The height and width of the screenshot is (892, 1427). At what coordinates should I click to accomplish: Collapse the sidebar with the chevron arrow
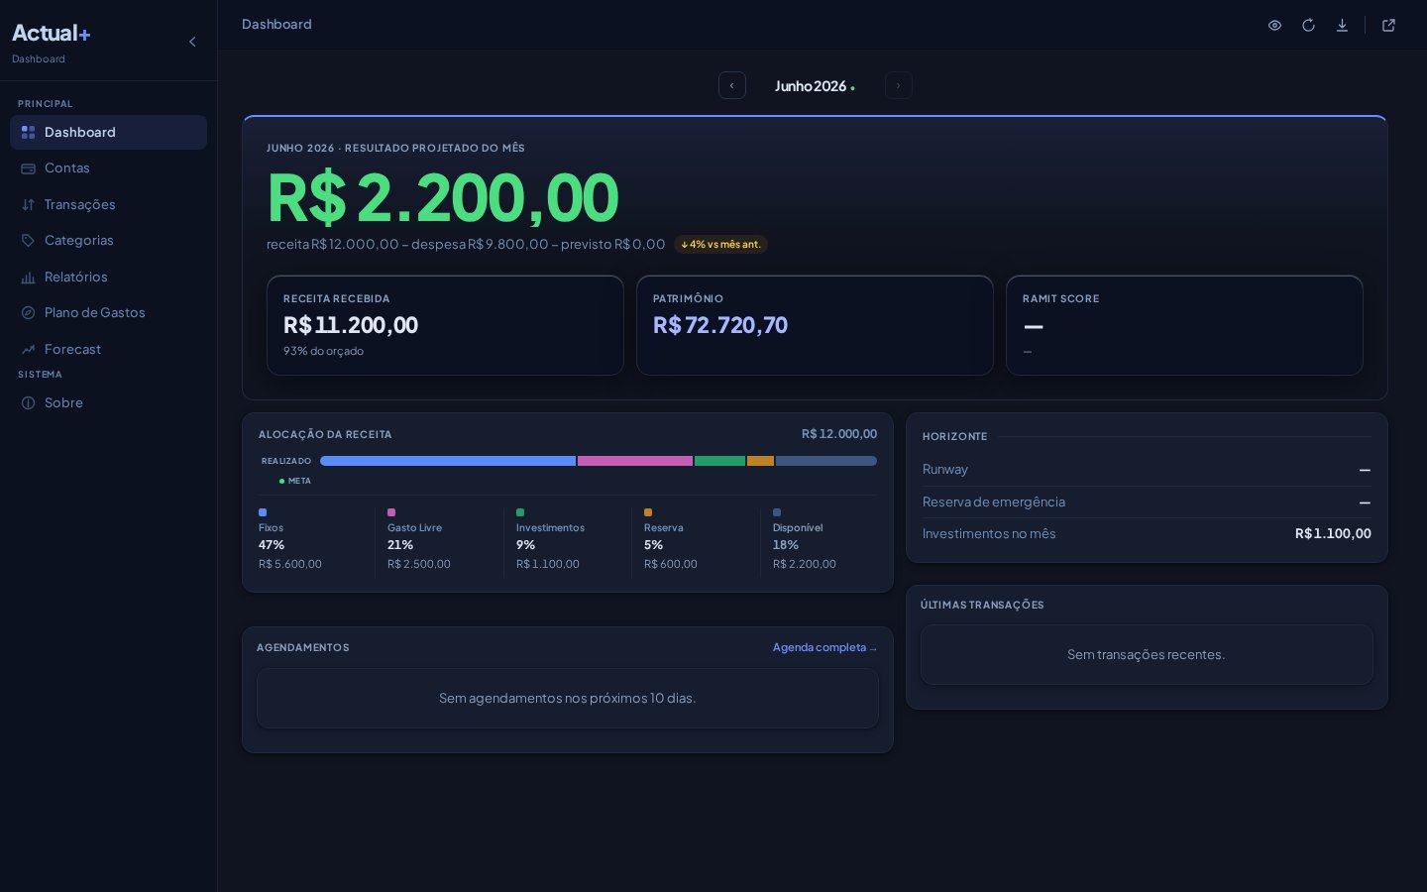pyautogui.click(x=192, y=42)
